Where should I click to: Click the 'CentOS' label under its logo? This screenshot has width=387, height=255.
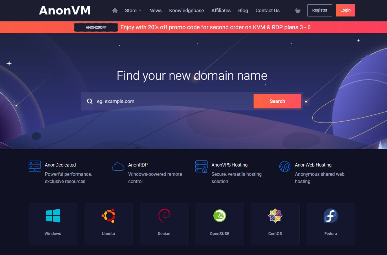coord(275,234)
